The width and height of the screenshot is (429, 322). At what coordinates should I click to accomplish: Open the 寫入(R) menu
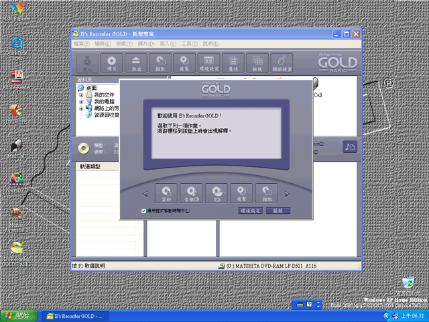tap(168, 44)
